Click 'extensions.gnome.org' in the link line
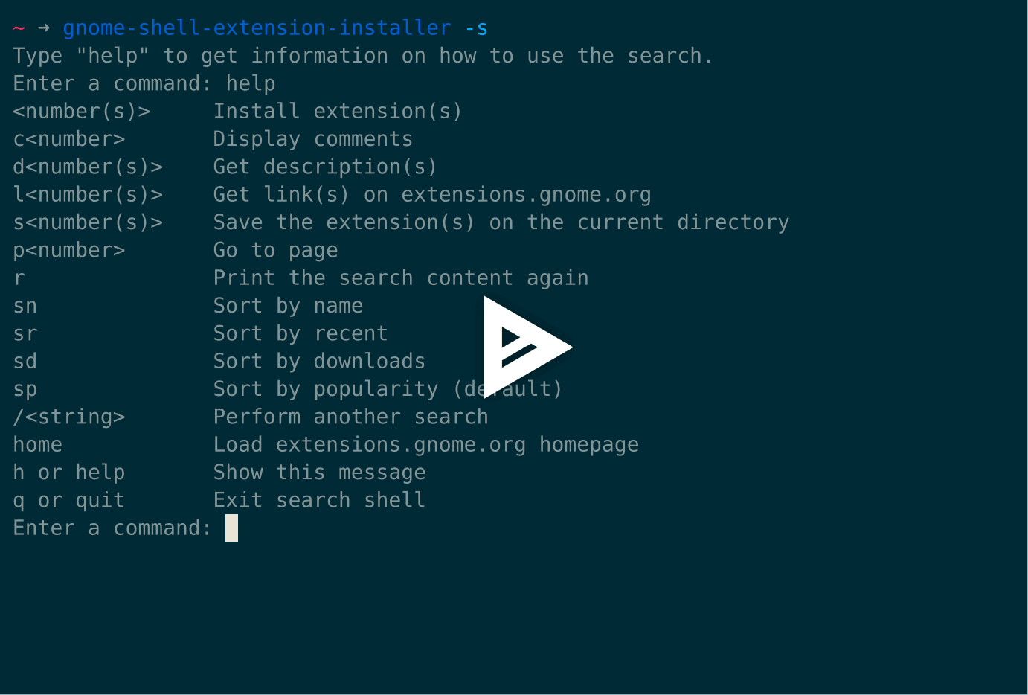 click(526, 195)
